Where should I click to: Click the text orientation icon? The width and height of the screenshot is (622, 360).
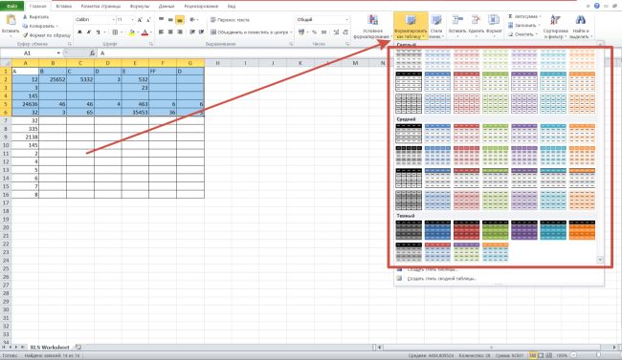(x=192, y=19)
